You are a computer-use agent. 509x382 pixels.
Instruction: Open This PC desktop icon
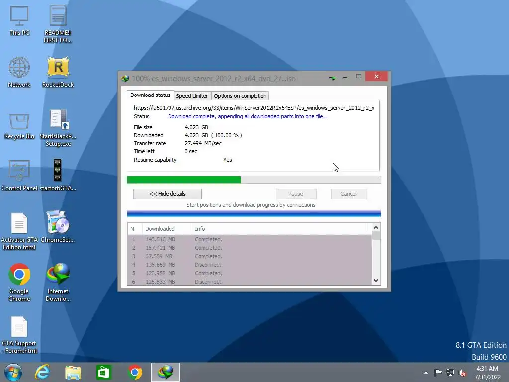pos(19,21)
